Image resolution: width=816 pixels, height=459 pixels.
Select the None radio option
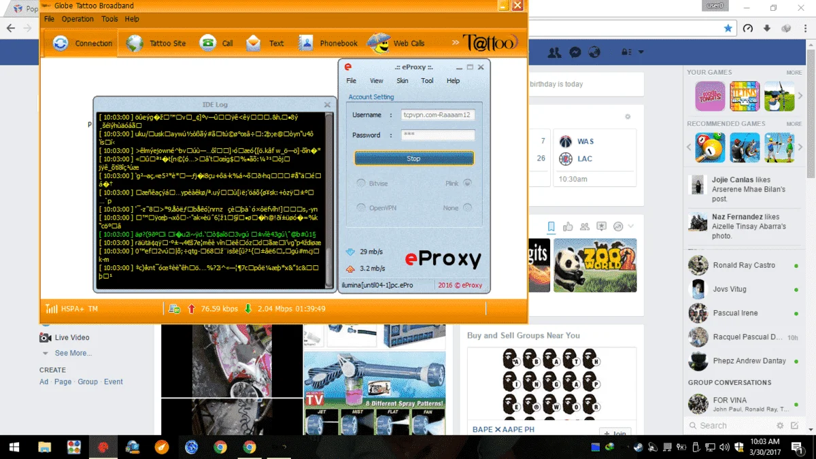tap(467, 207)
